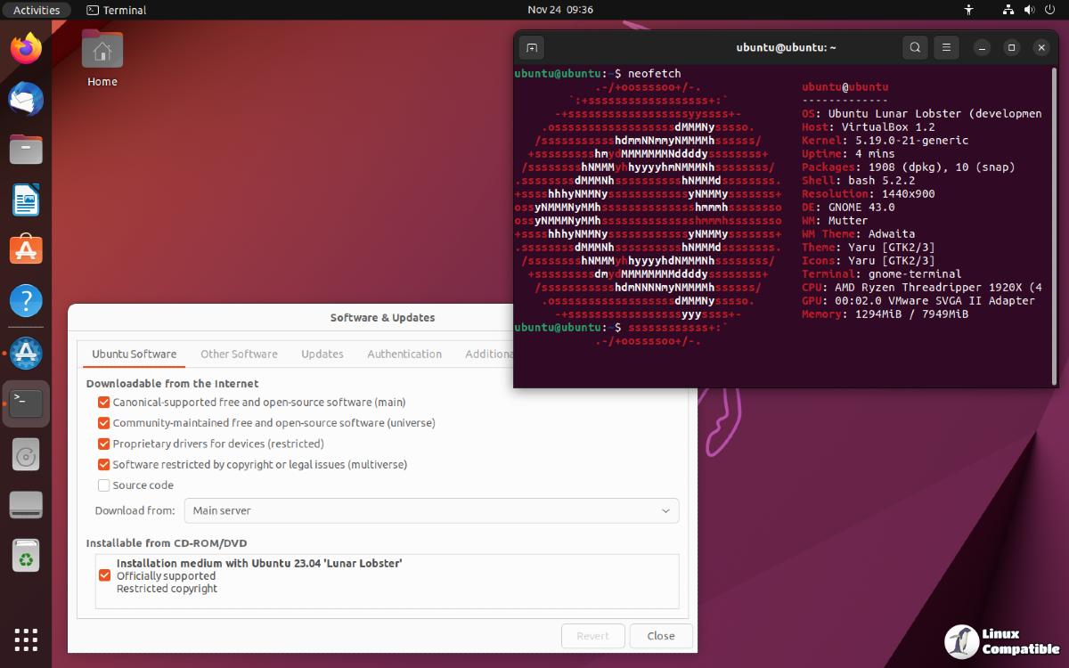
Task: Open LibreOffice Writer from the dock
Action: [26, 200]
